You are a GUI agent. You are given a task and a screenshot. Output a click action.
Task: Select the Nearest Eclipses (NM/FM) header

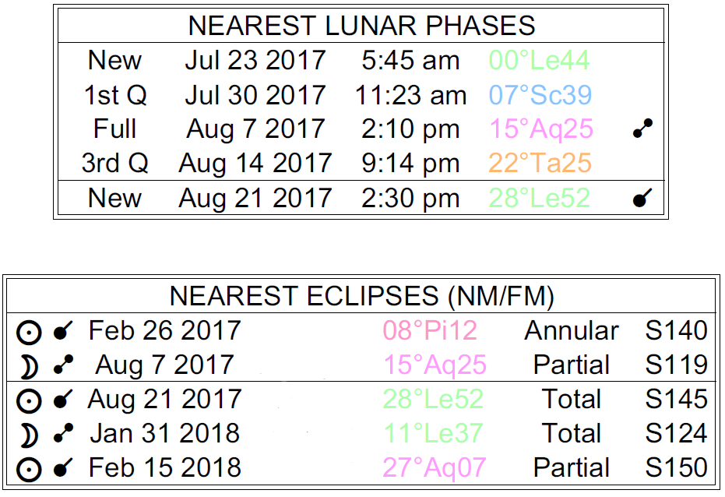[361, 297]
